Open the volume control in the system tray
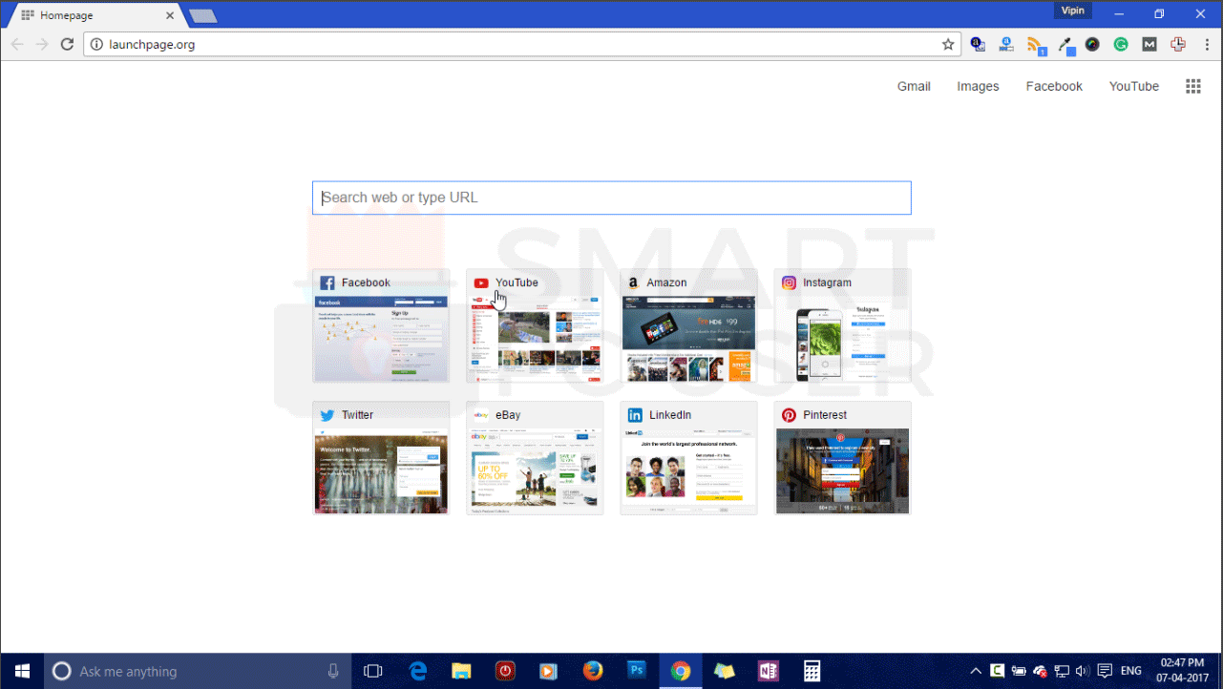 1082,671
